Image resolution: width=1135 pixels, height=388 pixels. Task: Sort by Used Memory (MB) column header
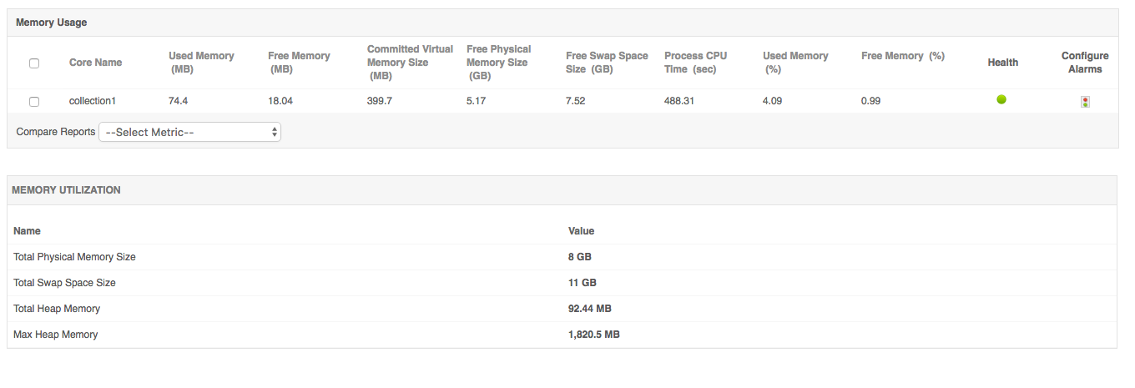click(201, 63)
